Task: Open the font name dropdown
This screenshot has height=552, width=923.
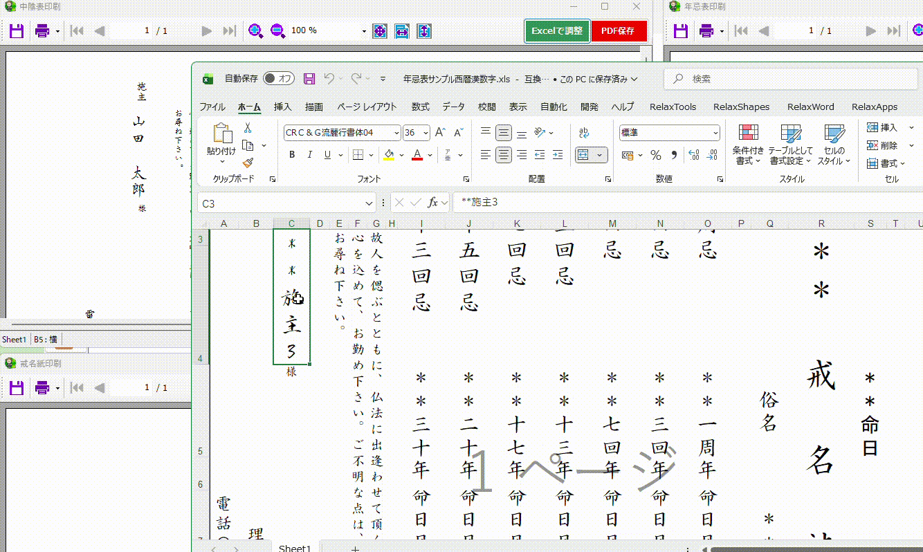Action: (x=396, y=133)
